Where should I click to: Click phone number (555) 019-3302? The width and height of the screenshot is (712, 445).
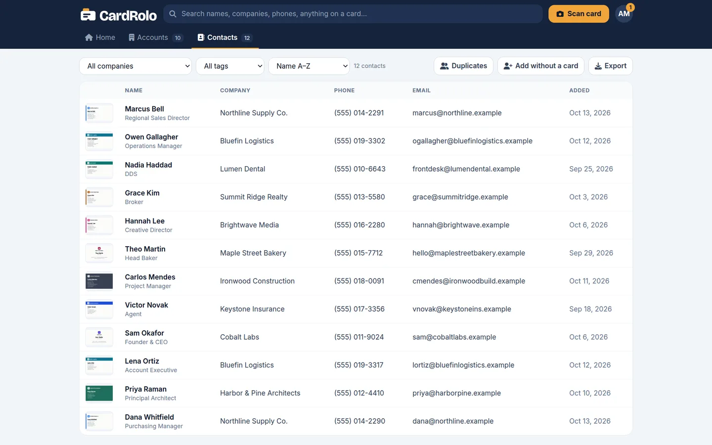359,141
